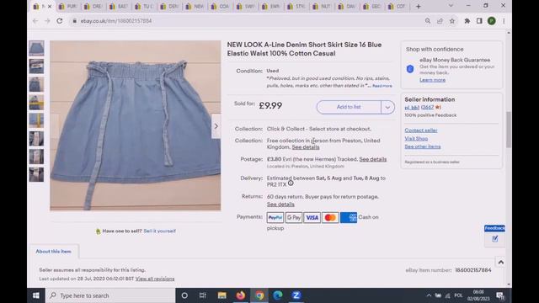This screenshot has width=539, height=303.
Task: Switch to the NUT browser tab
Action: click(322, 6)
